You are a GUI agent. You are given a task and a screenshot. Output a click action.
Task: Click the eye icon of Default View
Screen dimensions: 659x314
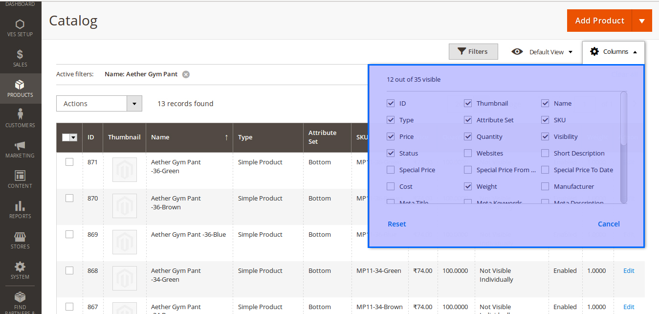(517, 52)
